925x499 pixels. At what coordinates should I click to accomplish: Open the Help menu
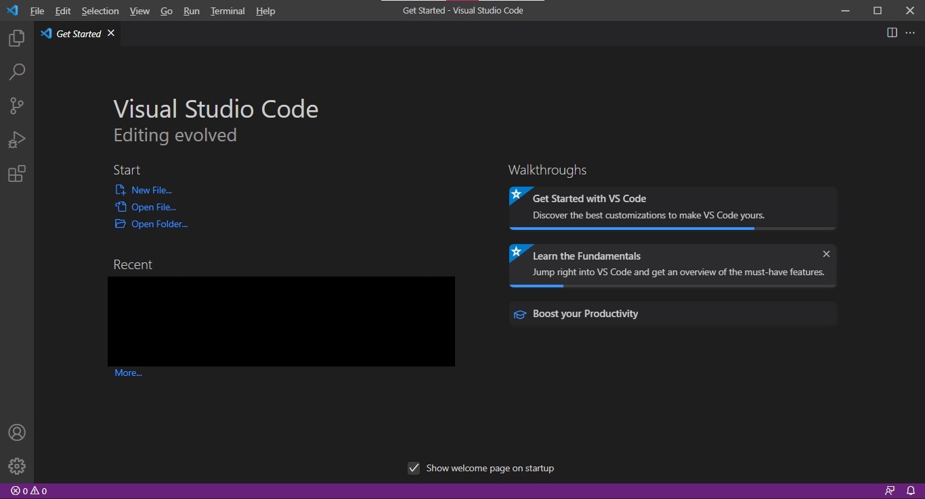coord(265,11)
